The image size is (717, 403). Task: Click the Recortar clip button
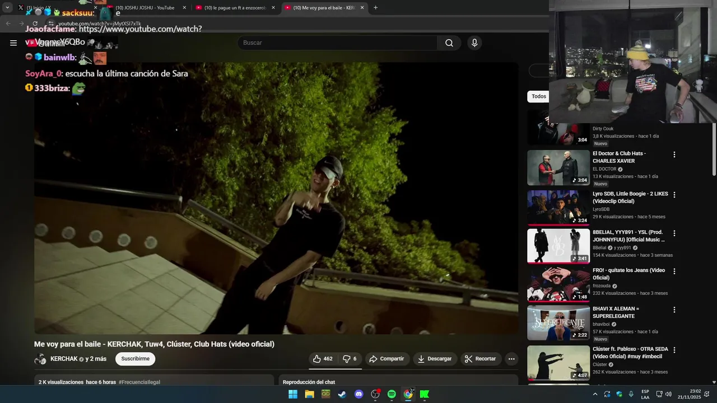481,359
